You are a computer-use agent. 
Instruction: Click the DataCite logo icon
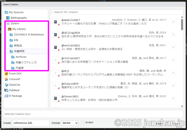[x=6, y=85]
